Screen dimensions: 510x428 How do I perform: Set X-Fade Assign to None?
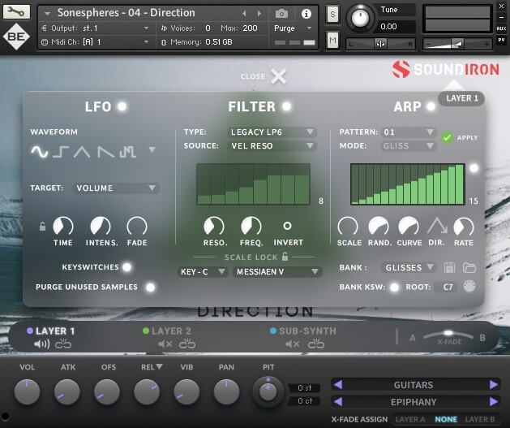[x=446, y=419]
